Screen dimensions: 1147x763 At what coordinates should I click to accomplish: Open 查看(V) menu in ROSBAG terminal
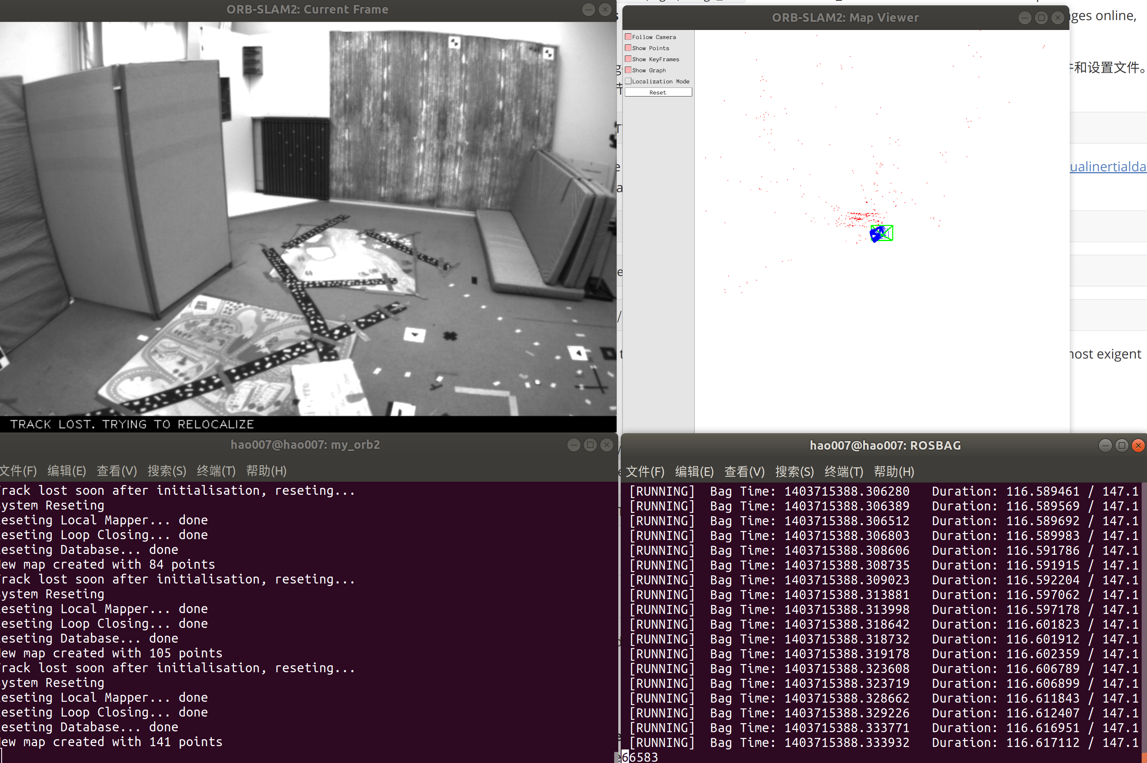[x=744, y=472]
